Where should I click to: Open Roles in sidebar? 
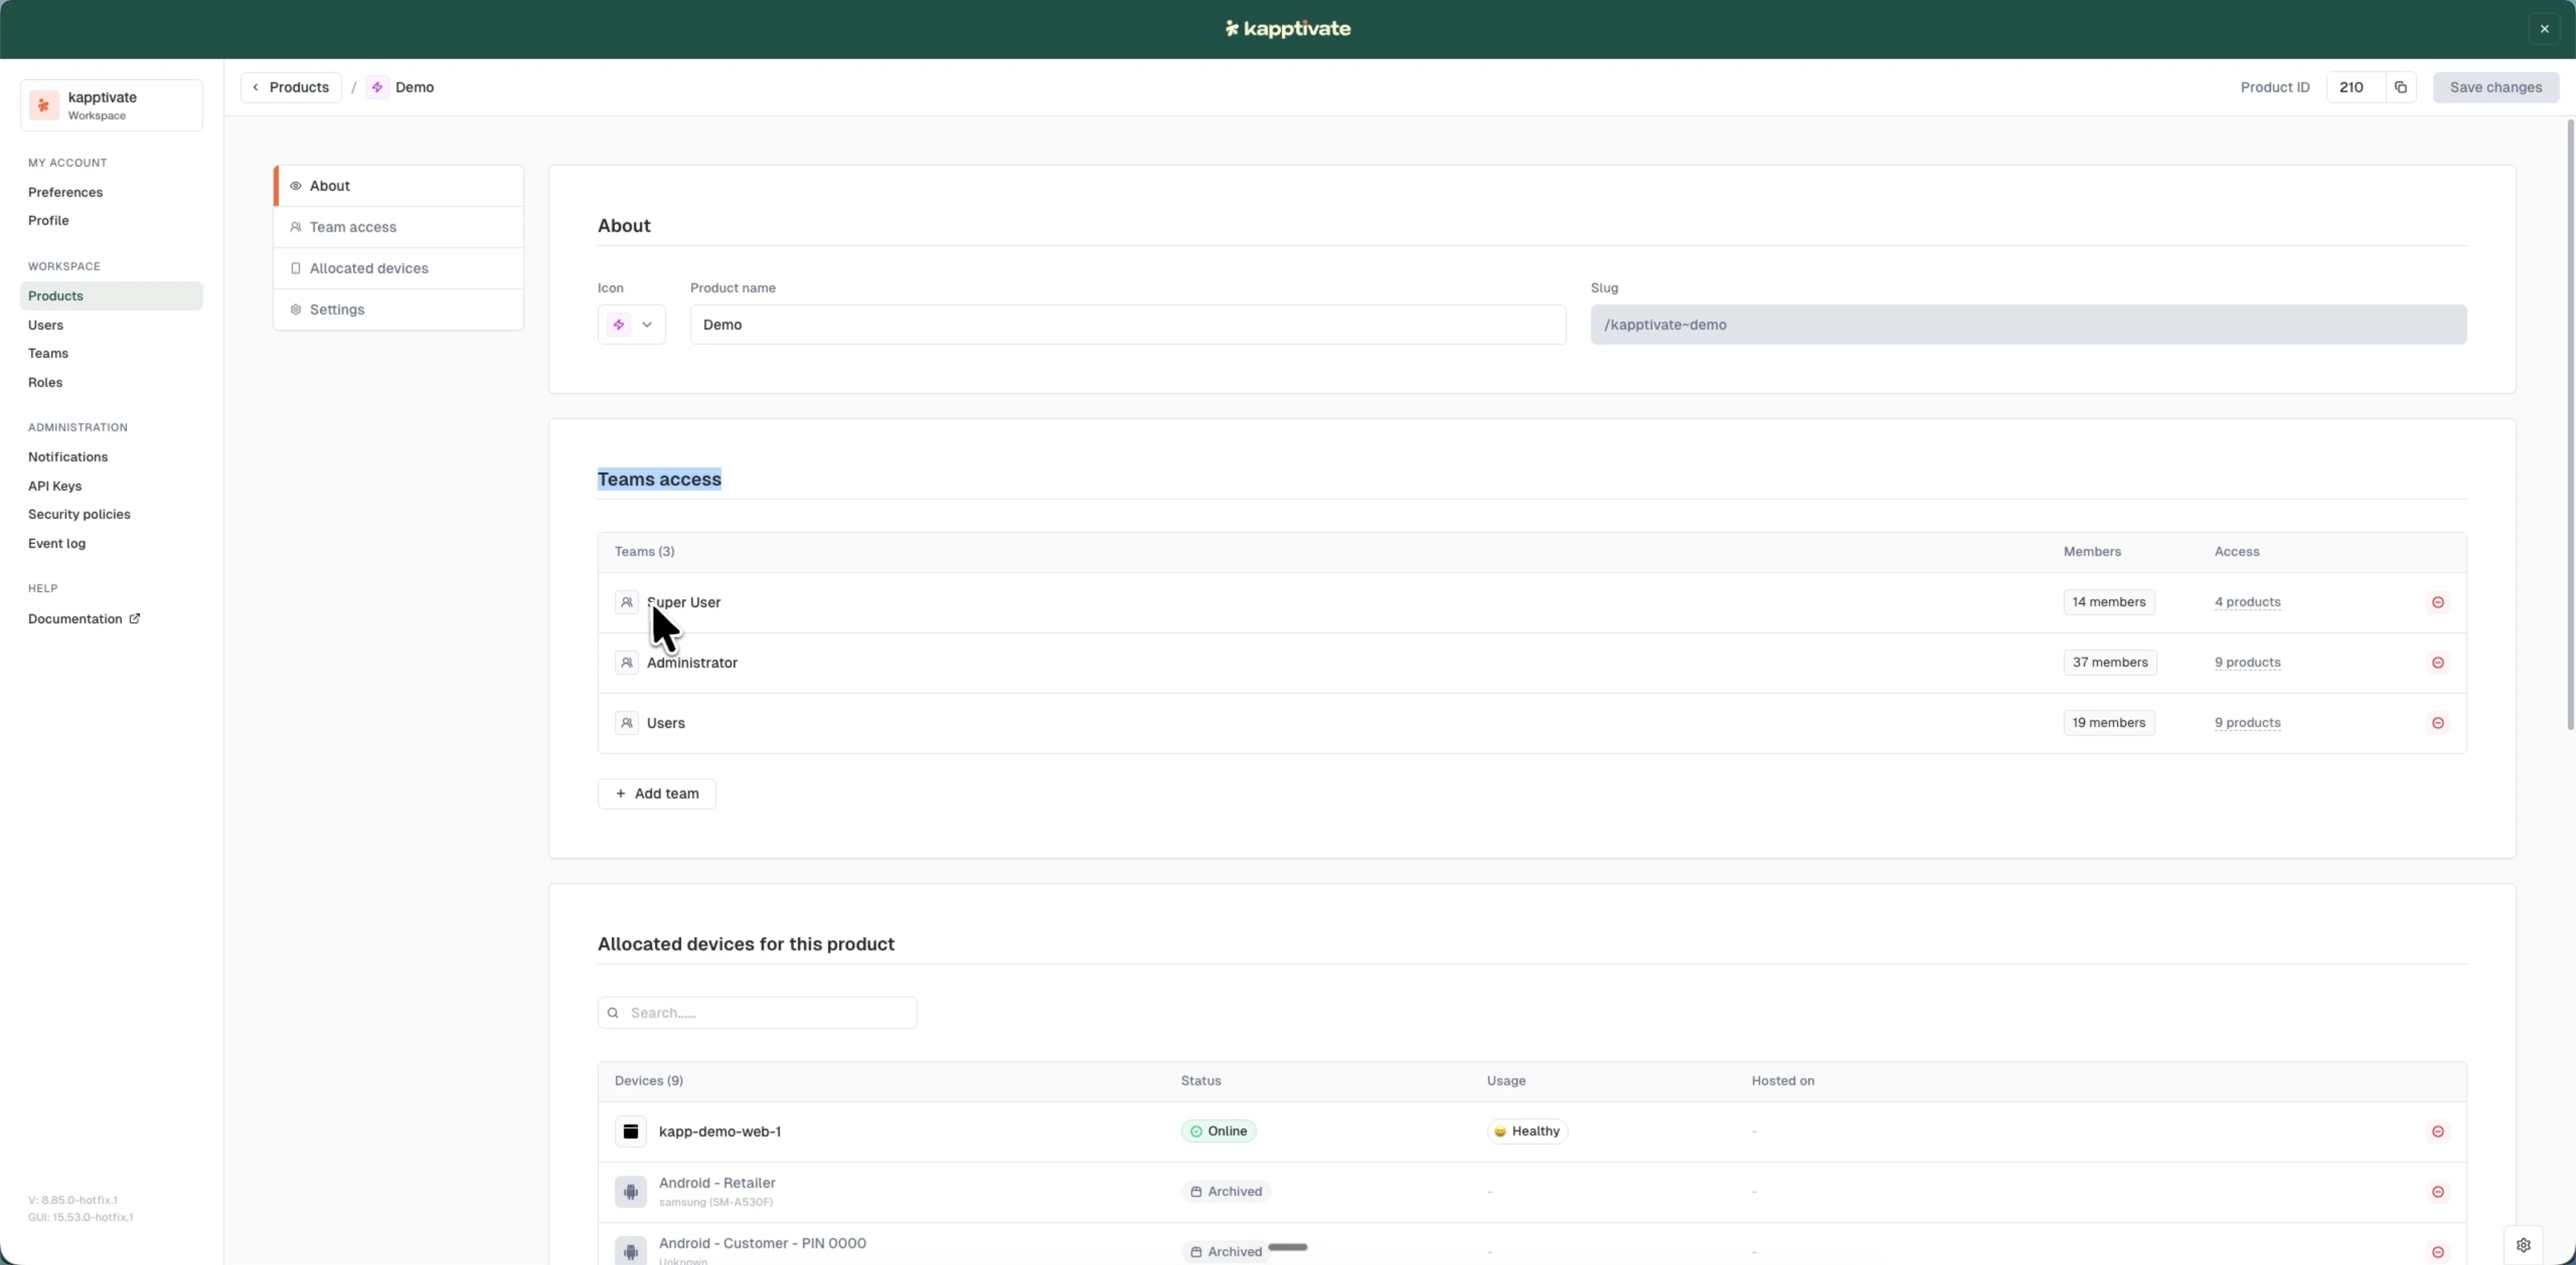pos(45,382)
